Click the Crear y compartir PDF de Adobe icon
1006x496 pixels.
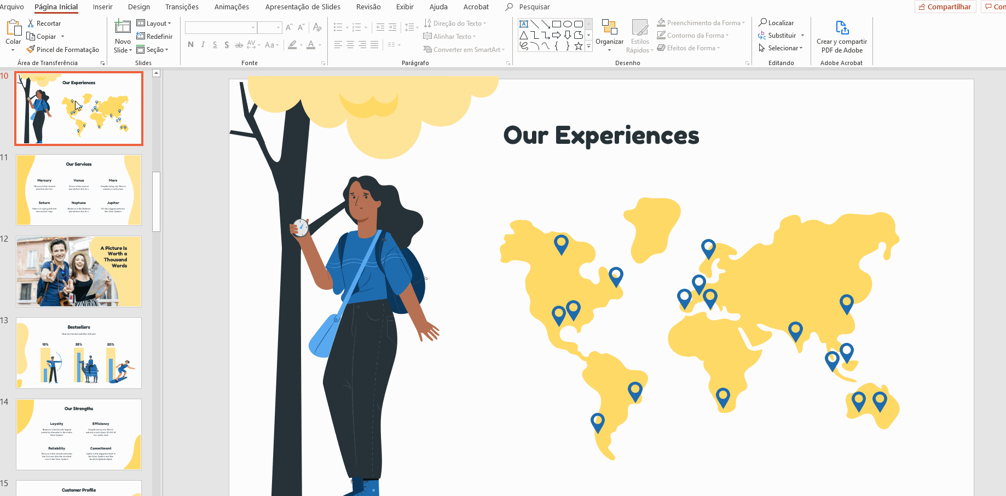841,27
